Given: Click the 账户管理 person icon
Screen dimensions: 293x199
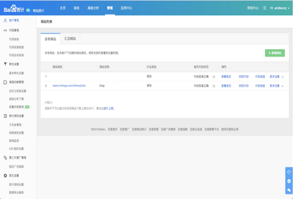Looking at the screenshot, I should (x=5, y=20).
